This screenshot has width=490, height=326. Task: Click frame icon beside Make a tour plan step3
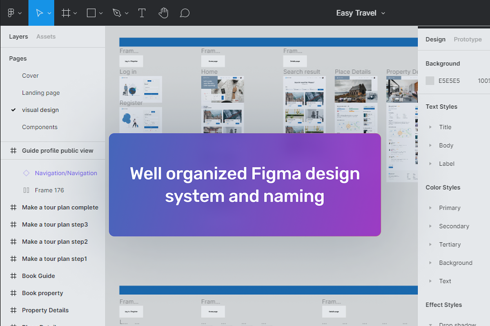point(13,225)
